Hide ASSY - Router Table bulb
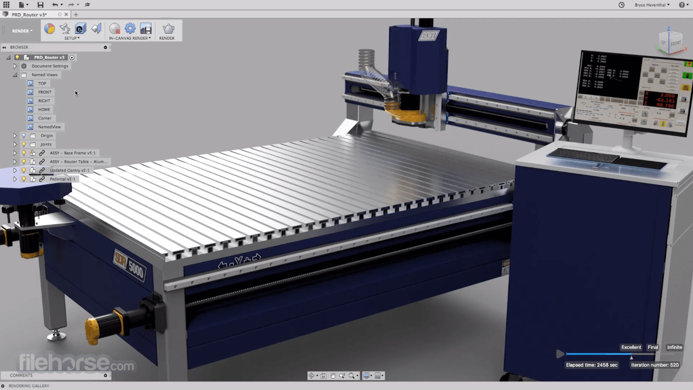The width and height of the screenshot is (693, 390). coord(23,162)
